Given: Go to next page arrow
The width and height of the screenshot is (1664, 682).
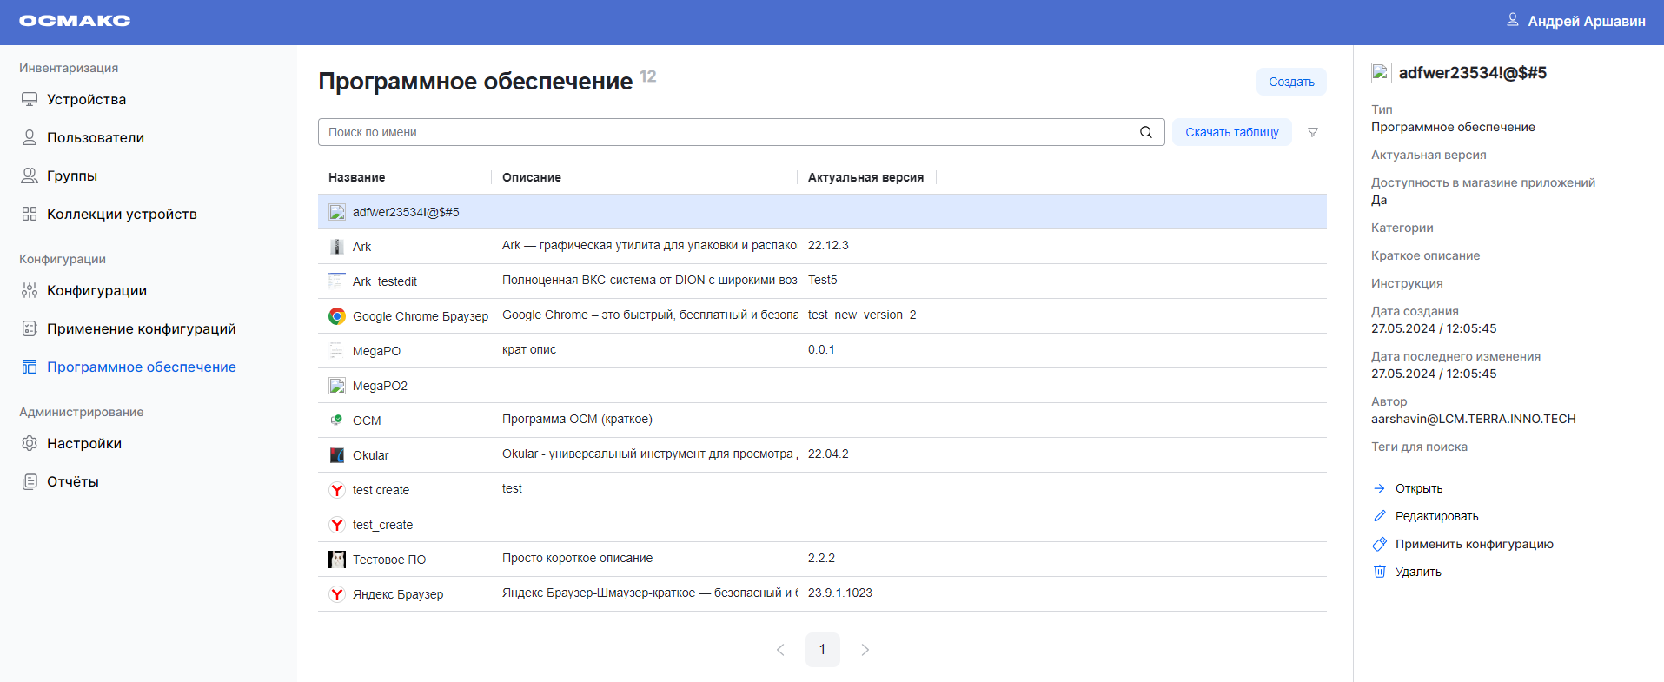Looking at the screenshot, I should (x=865, y=650).
